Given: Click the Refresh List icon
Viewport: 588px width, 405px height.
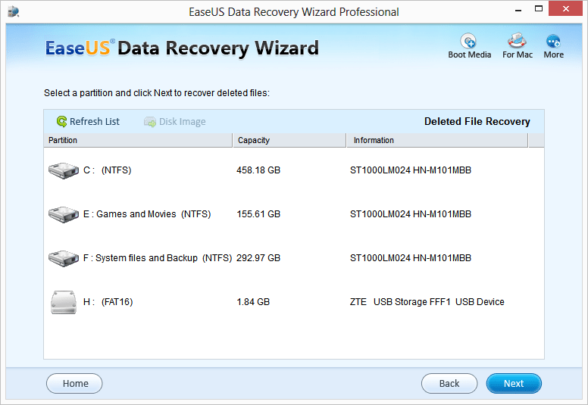Looking at the screenshot, I should [x=61, y=121].
